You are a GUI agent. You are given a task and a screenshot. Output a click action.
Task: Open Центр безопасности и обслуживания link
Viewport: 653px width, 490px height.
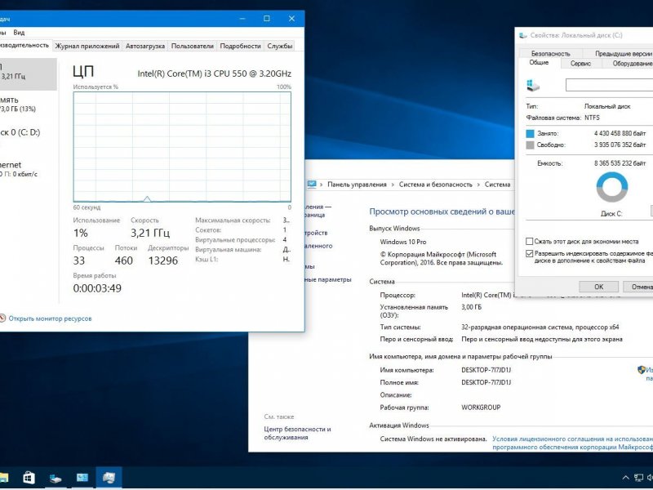click(x=297, y=433)
